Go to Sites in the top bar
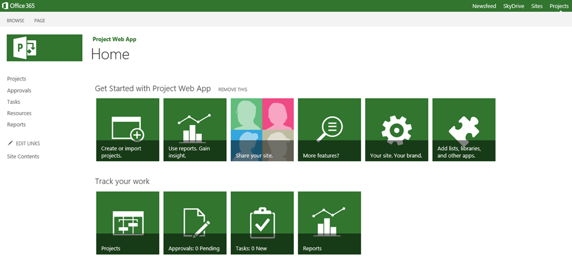572x265 pixels. [x=537, y=6]
